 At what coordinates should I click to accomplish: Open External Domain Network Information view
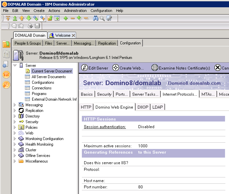[54, 99]
